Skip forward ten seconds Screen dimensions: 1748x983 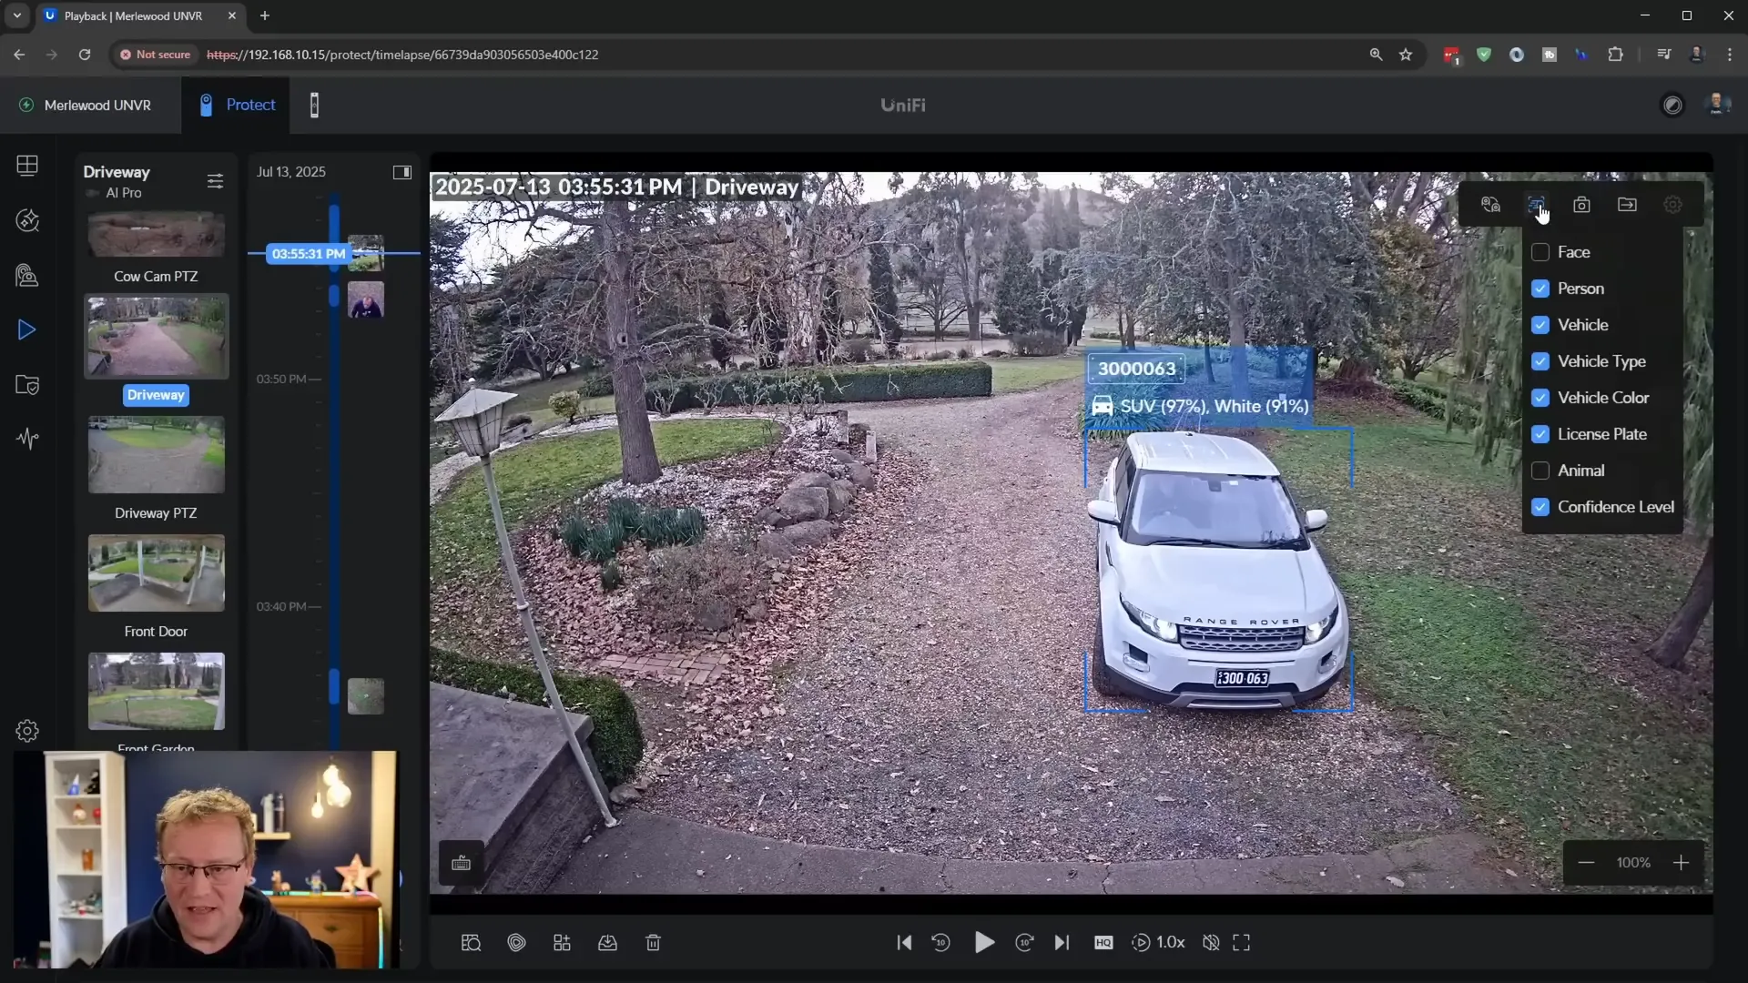click(x=1024, y=943)
